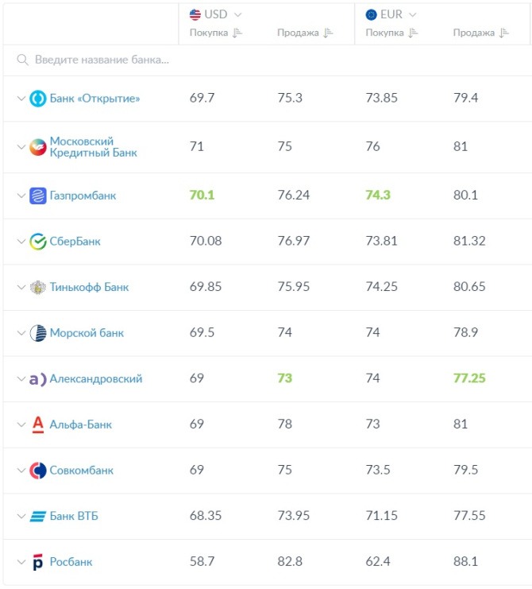
Task: Open the Тинькофф Банк link
Action: click(89, 287)
